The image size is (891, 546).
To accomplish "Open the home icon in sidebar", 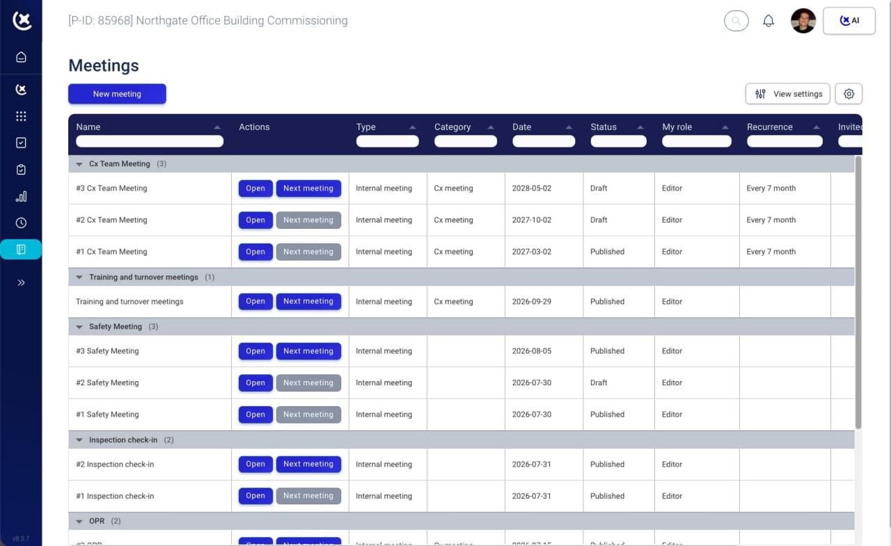I will (x=21, y=57).
